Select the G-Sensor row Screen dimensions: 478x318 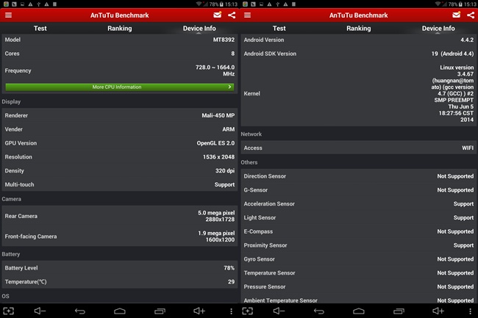(359, 190)
